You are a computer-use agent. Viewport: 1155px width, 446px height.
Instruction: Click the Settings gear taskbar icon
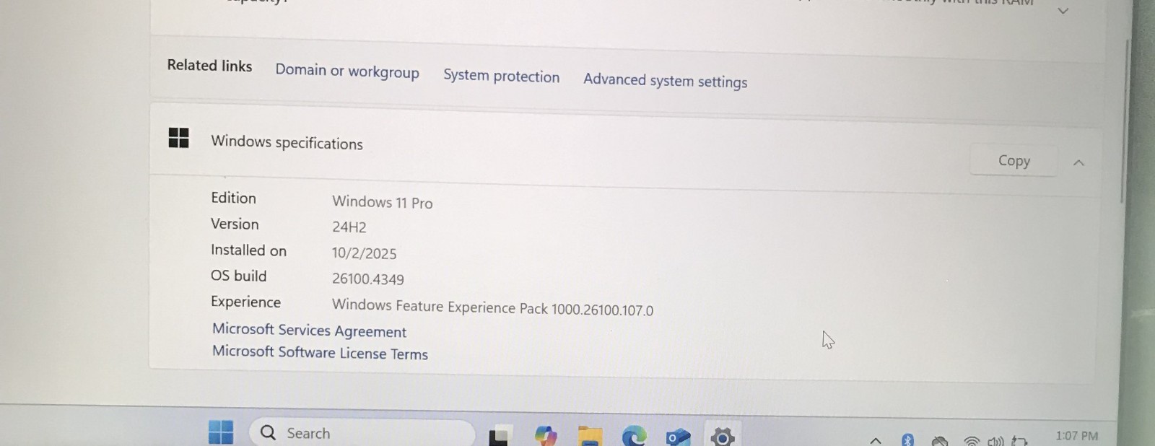click(723, 437)
